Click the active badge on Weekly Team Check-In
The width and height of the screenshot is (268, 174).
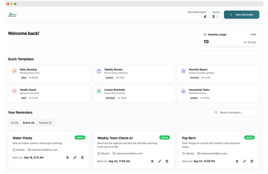point(165,137)
